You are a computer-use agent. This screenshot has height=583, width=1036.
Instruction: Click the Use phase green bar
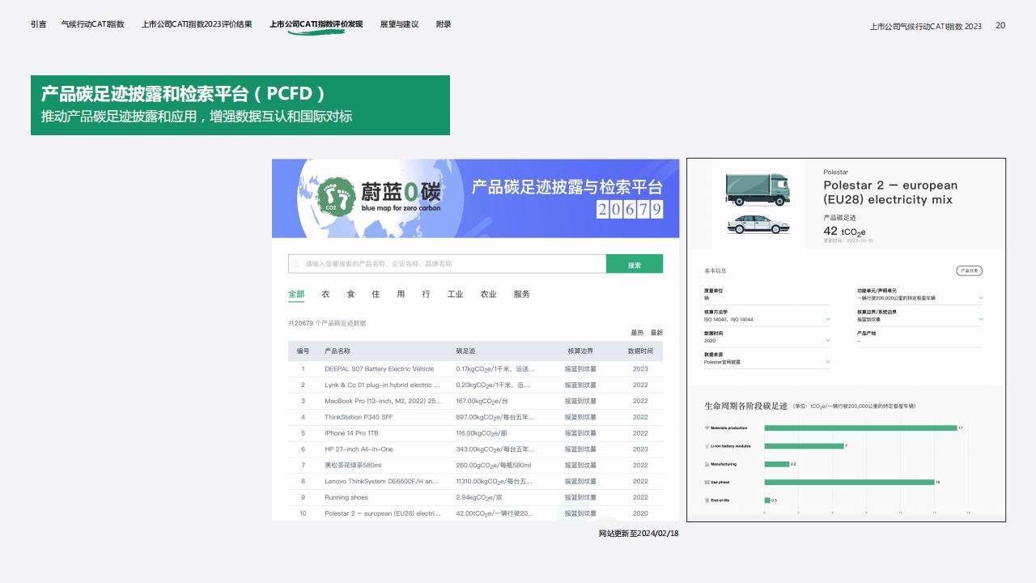coord(849,482)
